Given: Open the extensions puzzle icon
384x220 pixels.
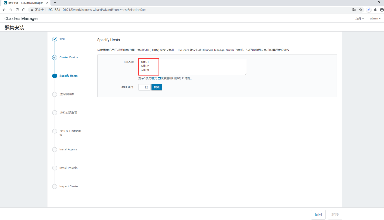Looking at the screenshot, I should pyautogui.click(x=375, y=10).
